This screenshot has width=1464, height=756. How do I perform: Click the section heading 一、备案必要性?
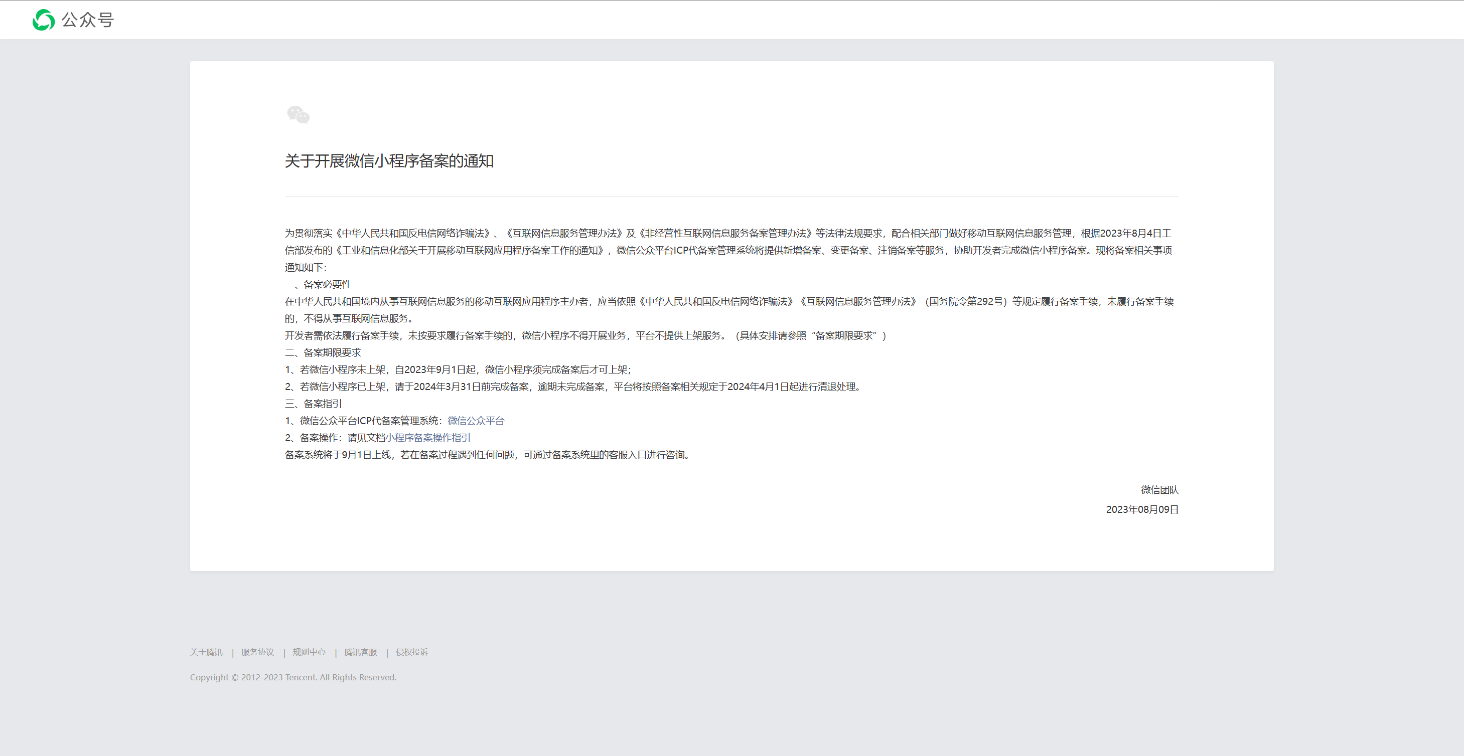pyautogui.click(x=318, y=284)
